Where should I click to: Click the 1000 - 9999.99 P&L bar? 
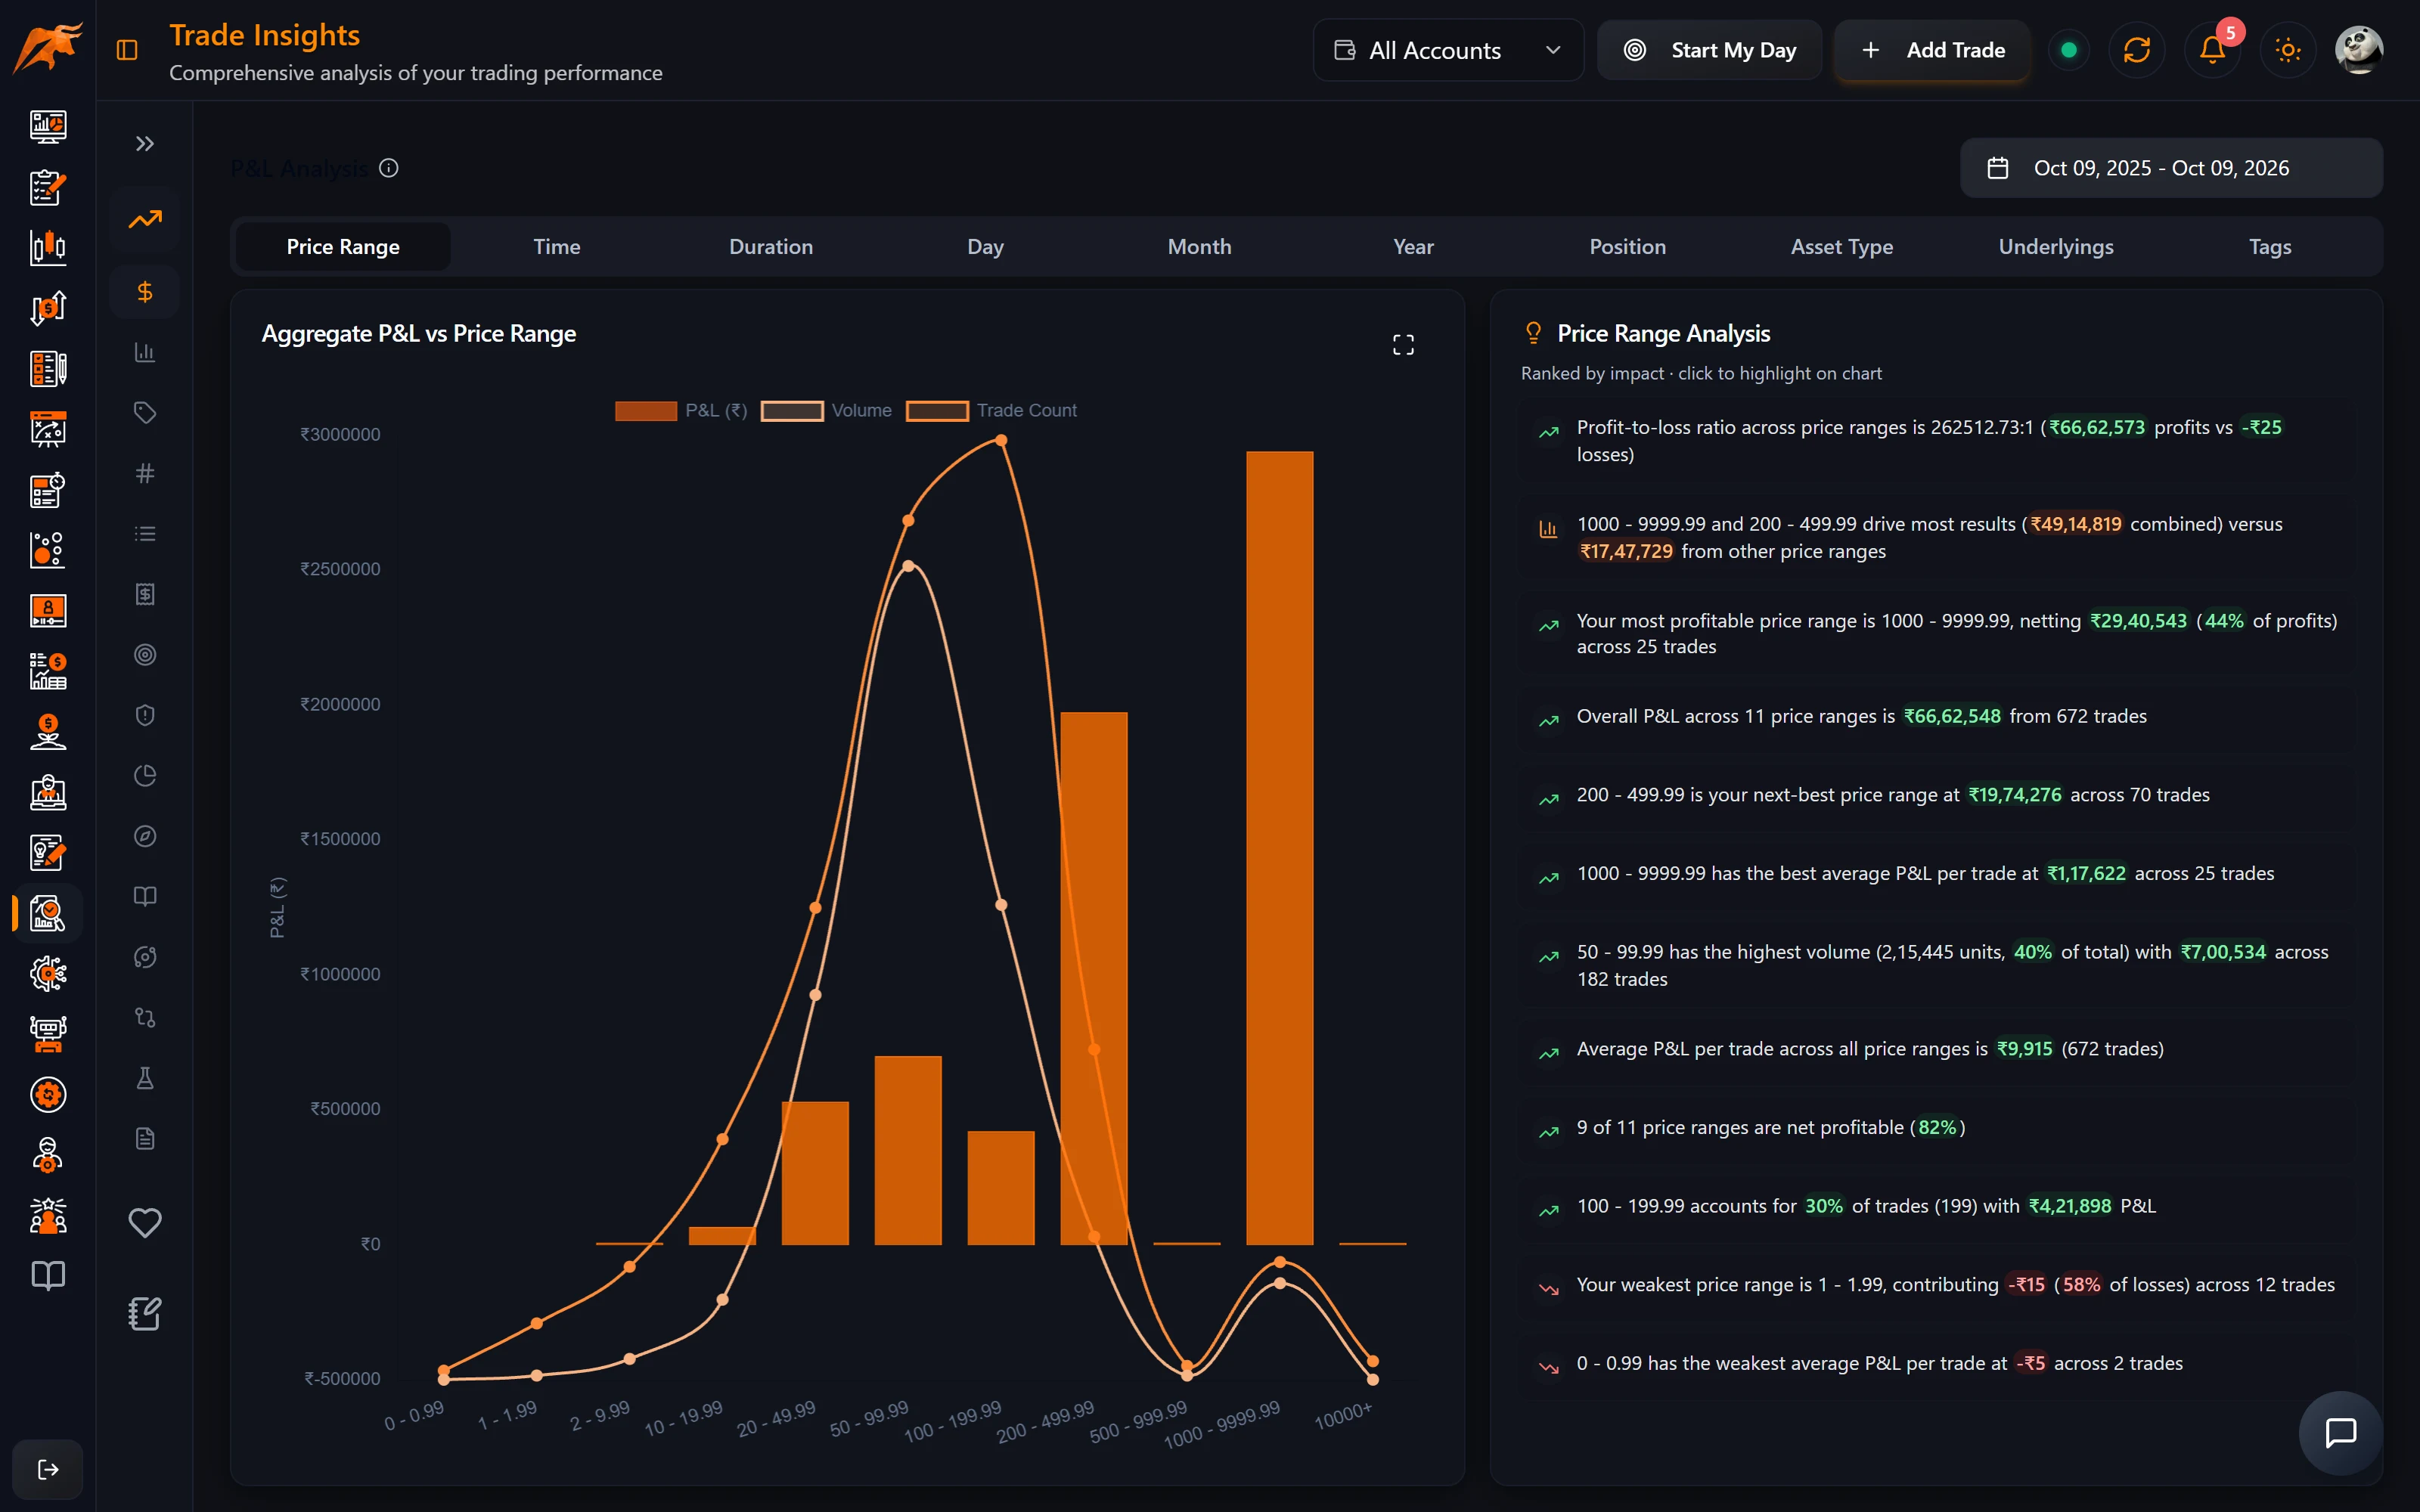click(1279, 848)
